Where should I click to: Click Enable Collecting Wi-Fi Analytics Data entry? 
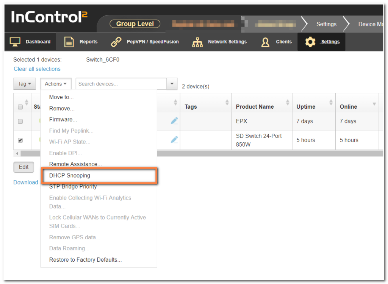(x=90, y=202)
